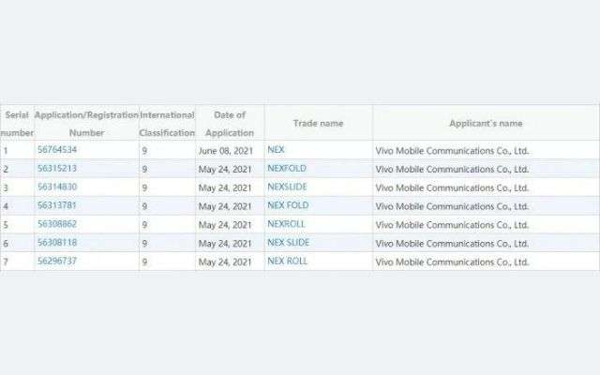Click the applicant name in the NEXFOLD row
Image resolution: width=600 pixels, height=375 pixels.
click(452, 170)
